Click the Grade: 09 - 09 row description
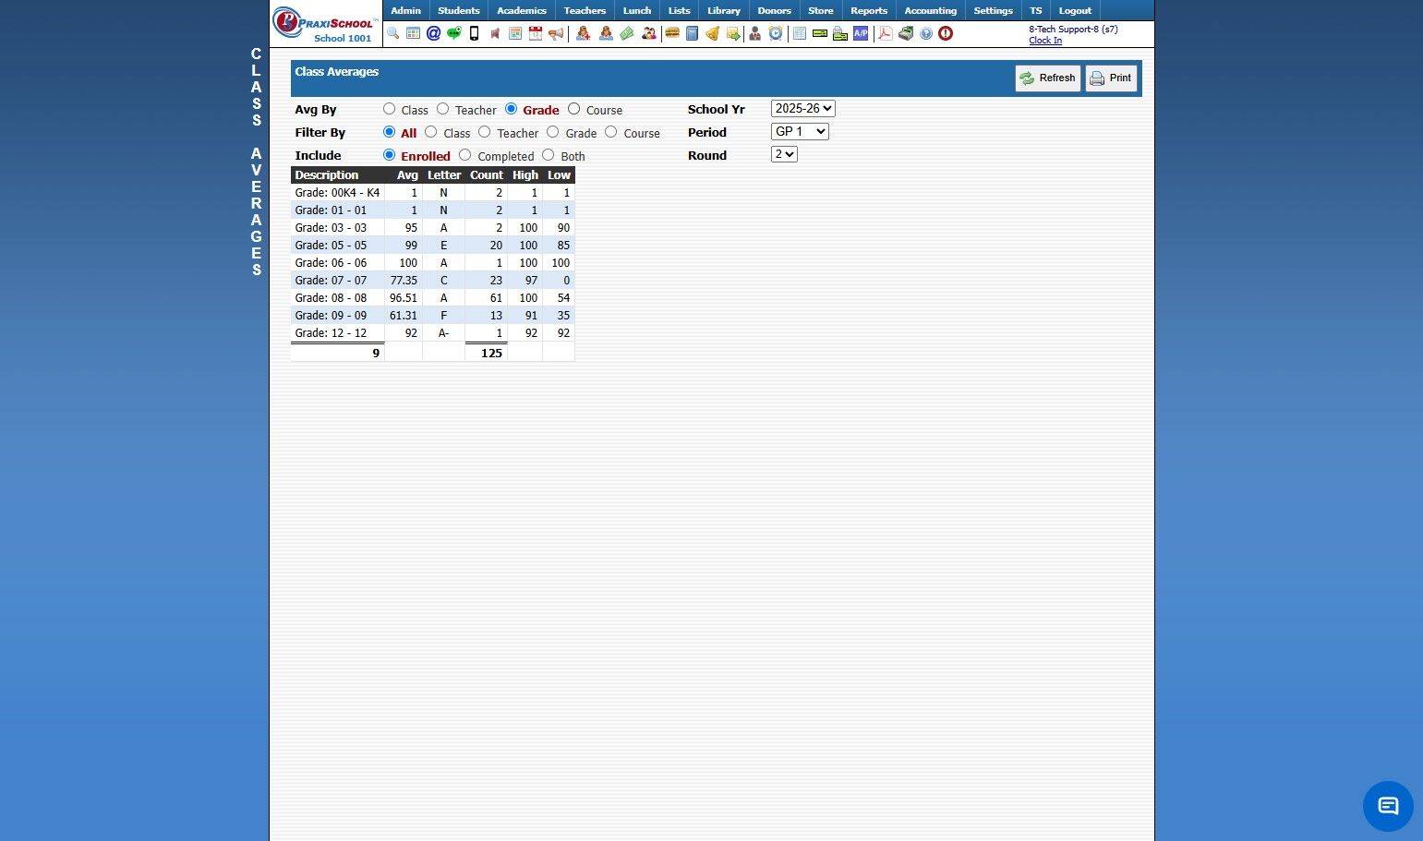 (x=331, y=316)
